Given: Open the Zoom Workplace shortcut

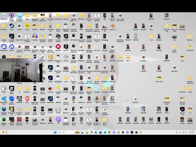Looking at the screenshot, I should (x=12, y=99).
